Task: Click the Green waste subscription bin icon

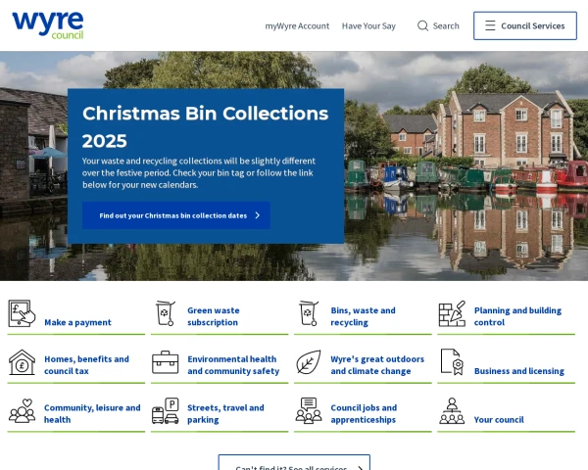Action: [x=166, y=313]
